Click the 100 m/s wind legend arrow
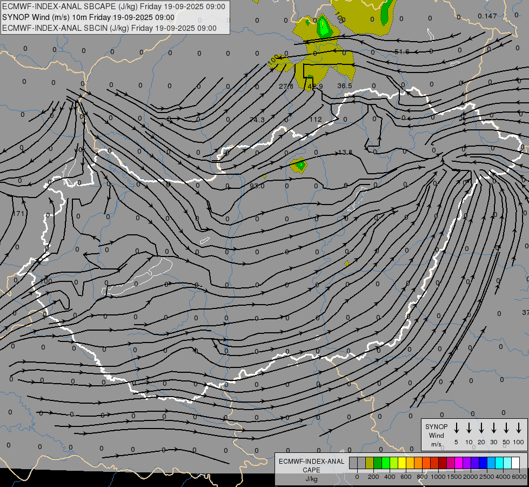Image resolution: width=529 pixels, height=487 pixels. (x=519, y=428)
